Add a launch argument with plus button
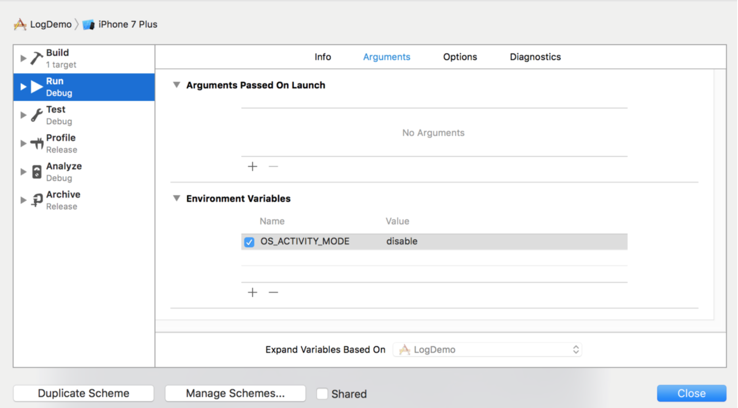The image size is (738, 408). (x=252, y=166)
